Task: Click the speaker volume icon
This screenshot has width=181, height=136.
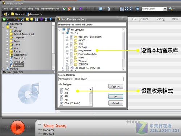Action: [x=5, y=14]
